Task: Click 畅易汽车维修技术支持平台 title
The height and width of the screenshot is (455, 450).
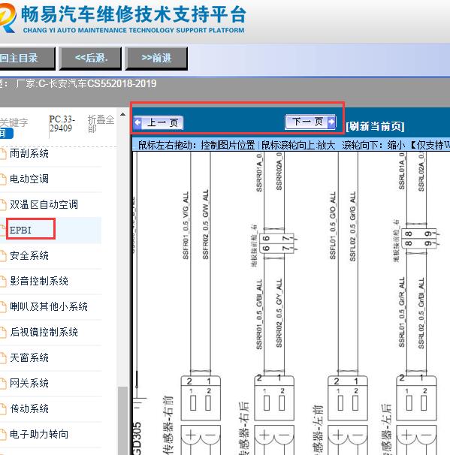Action: click(x=134, y=14)
